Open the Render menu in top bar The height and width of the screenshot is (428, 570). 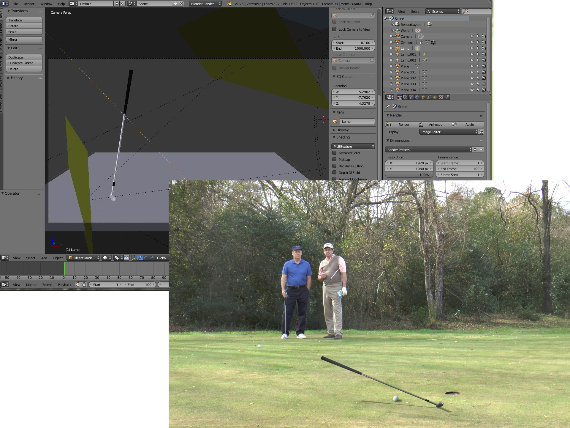(29, 4)
